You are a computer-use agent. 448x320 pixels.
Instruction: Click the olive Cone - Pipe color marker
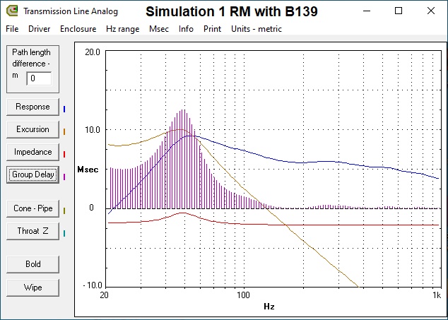click(x=64, y=211)
